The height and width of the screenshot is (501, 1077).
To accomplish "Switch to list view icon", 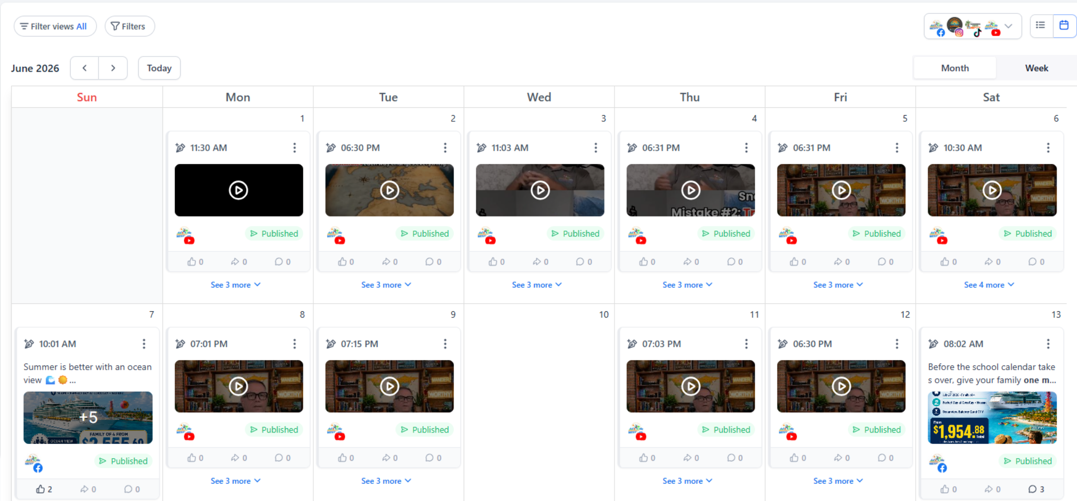I will [1040, 25].
